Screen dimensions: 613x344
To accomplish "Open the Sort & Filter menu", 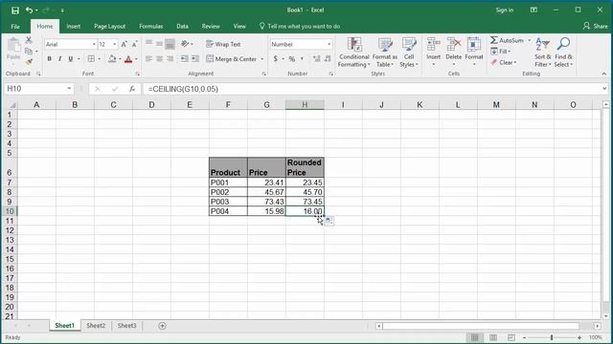I will 543,53.
